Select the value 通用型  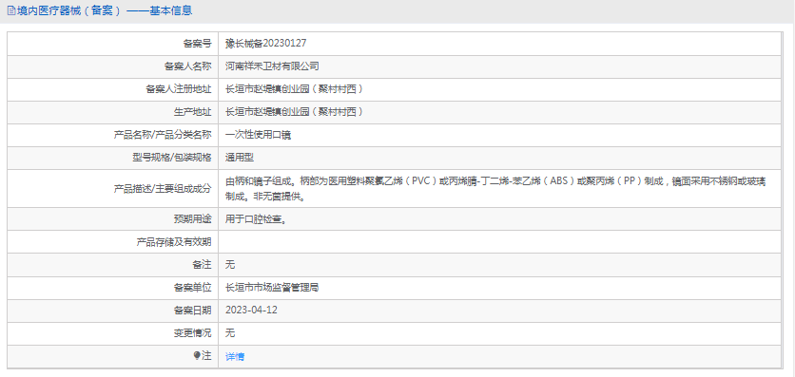pos(240,158)
